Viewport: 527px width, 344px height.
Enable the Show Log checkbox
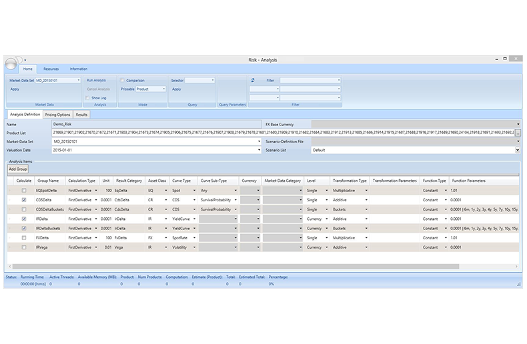pyautogui.click(x=87, y=98)
